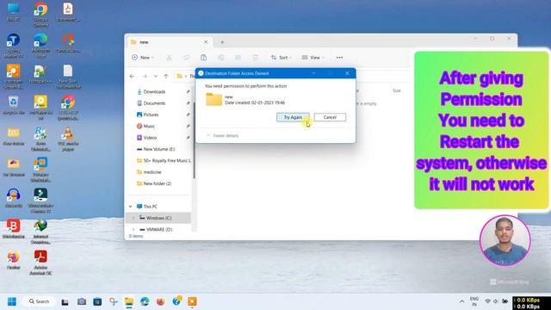This screenshot has height=310, width=551.
Task: Click the taskbar Search box
Action: coord(39,301)
